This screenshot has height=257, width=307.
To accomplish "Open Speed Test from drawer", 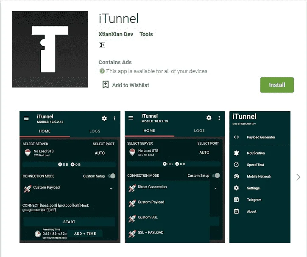I will (255, 165).
